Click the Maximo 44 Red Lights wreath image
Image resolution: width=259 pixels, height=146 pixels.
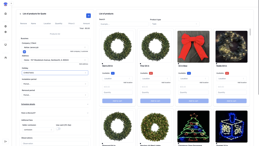[x=155, y=126]
